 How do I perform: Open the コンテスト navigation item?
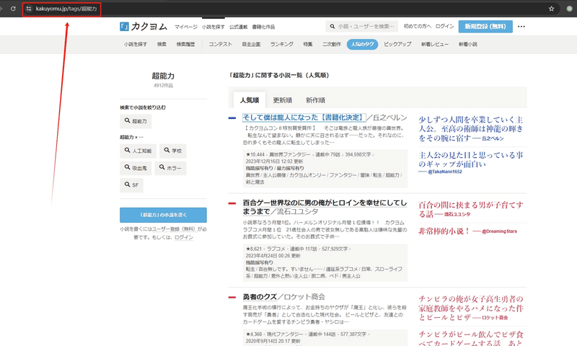click(221, 44)
